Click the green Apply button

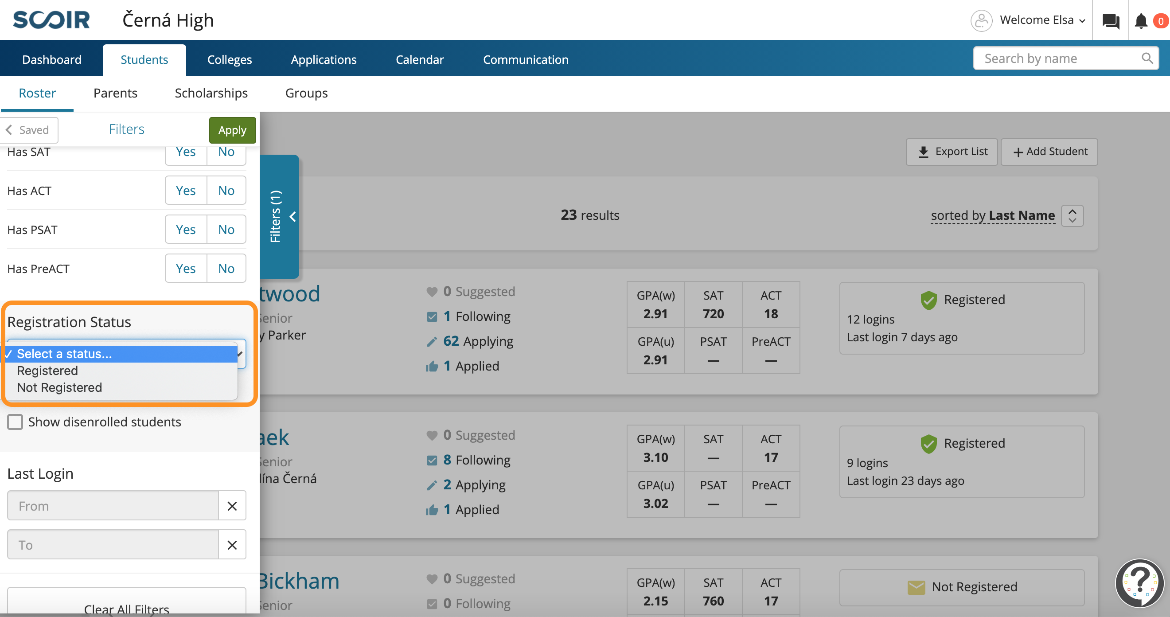click(x=232, y=130)
